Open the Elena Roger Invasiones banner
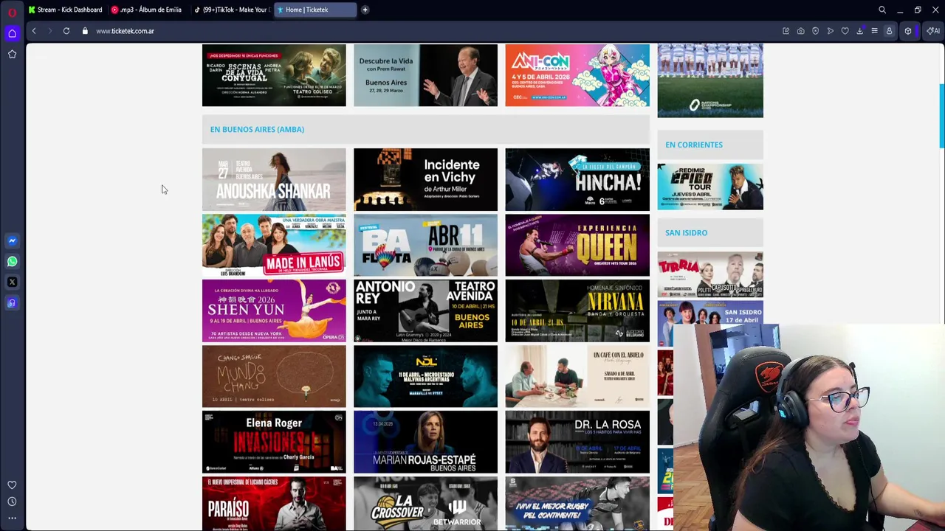Screen dimensions: 945x531 point(274,442)
